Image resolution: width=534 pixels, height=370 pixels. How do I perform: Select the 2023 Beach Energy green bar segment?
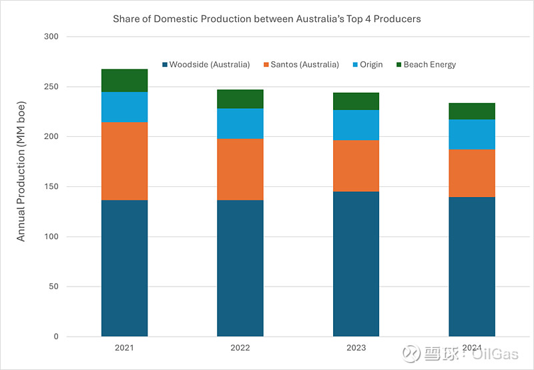click(356, 102)
